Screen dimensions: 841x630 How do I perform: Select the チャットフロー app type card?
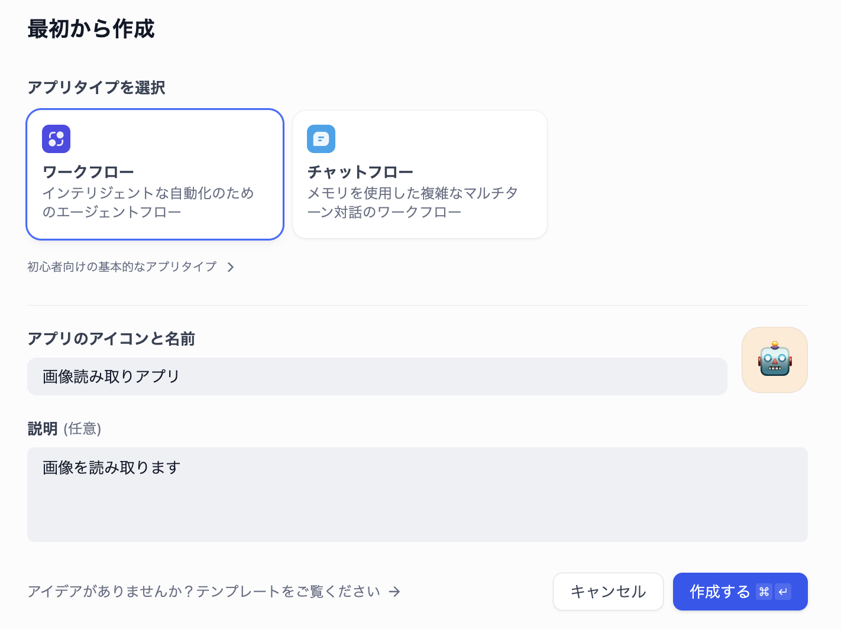tap(419, 174)
